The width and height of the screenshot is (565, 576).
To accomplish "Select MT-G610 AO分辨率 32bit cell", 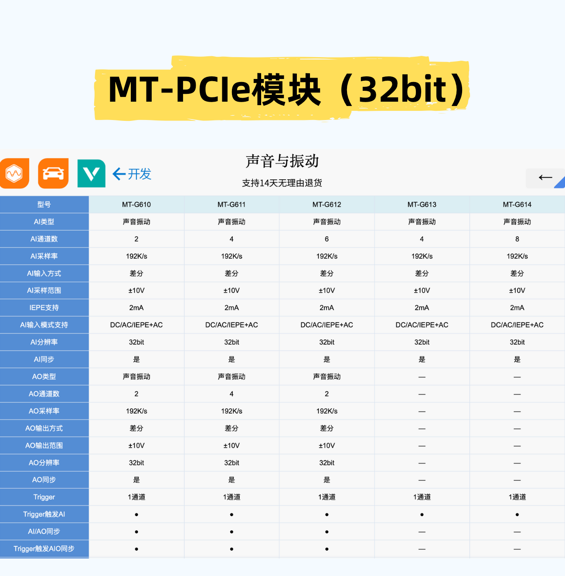I will click(x=136, y=463).
